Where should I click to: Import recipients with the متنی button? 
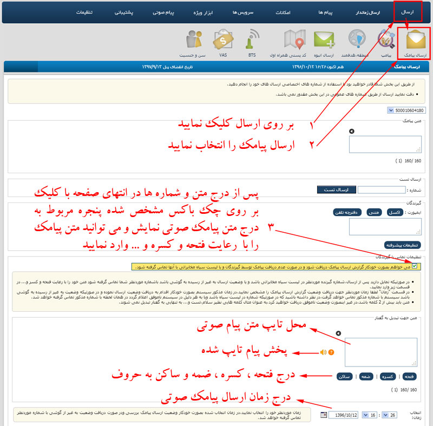pos(374,212)
